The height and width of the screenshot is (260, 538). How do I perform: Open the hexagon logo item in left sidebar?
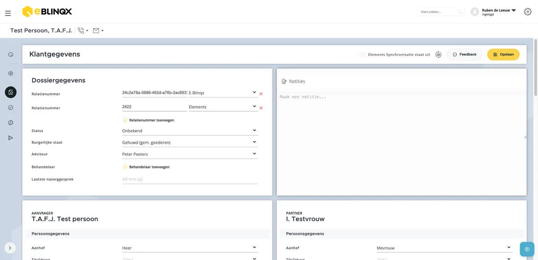[x=11, y=74]
